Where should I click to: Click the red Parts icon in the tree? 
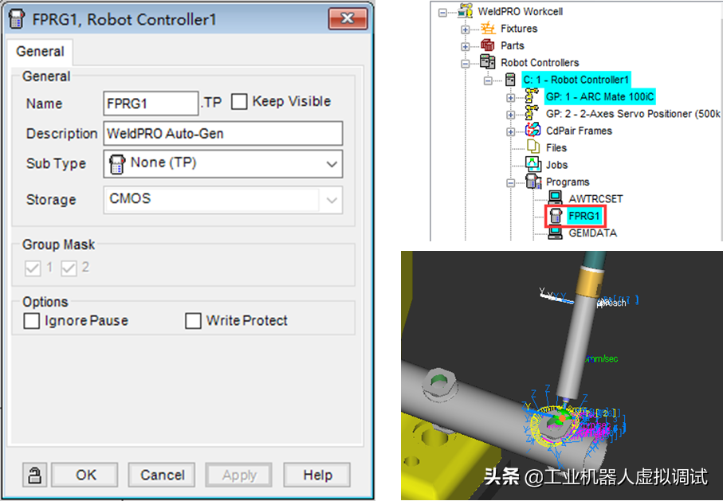tap(488, 45)
